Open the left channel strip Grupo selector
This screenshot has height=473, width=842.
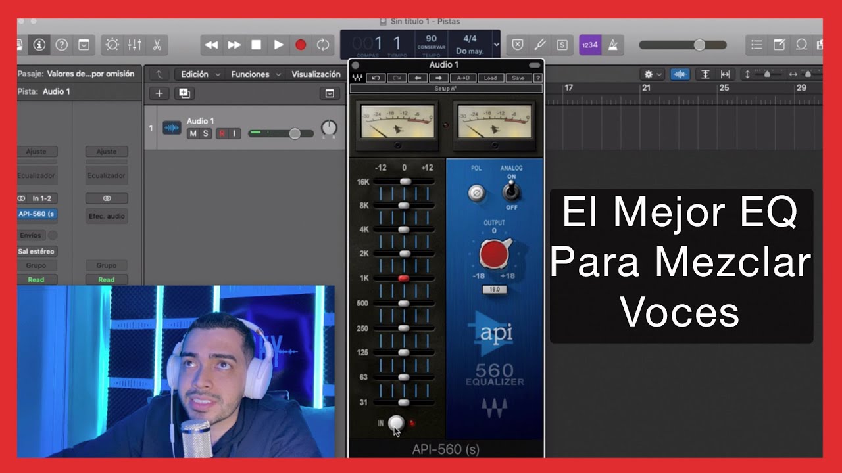click(x=37, y=265)
